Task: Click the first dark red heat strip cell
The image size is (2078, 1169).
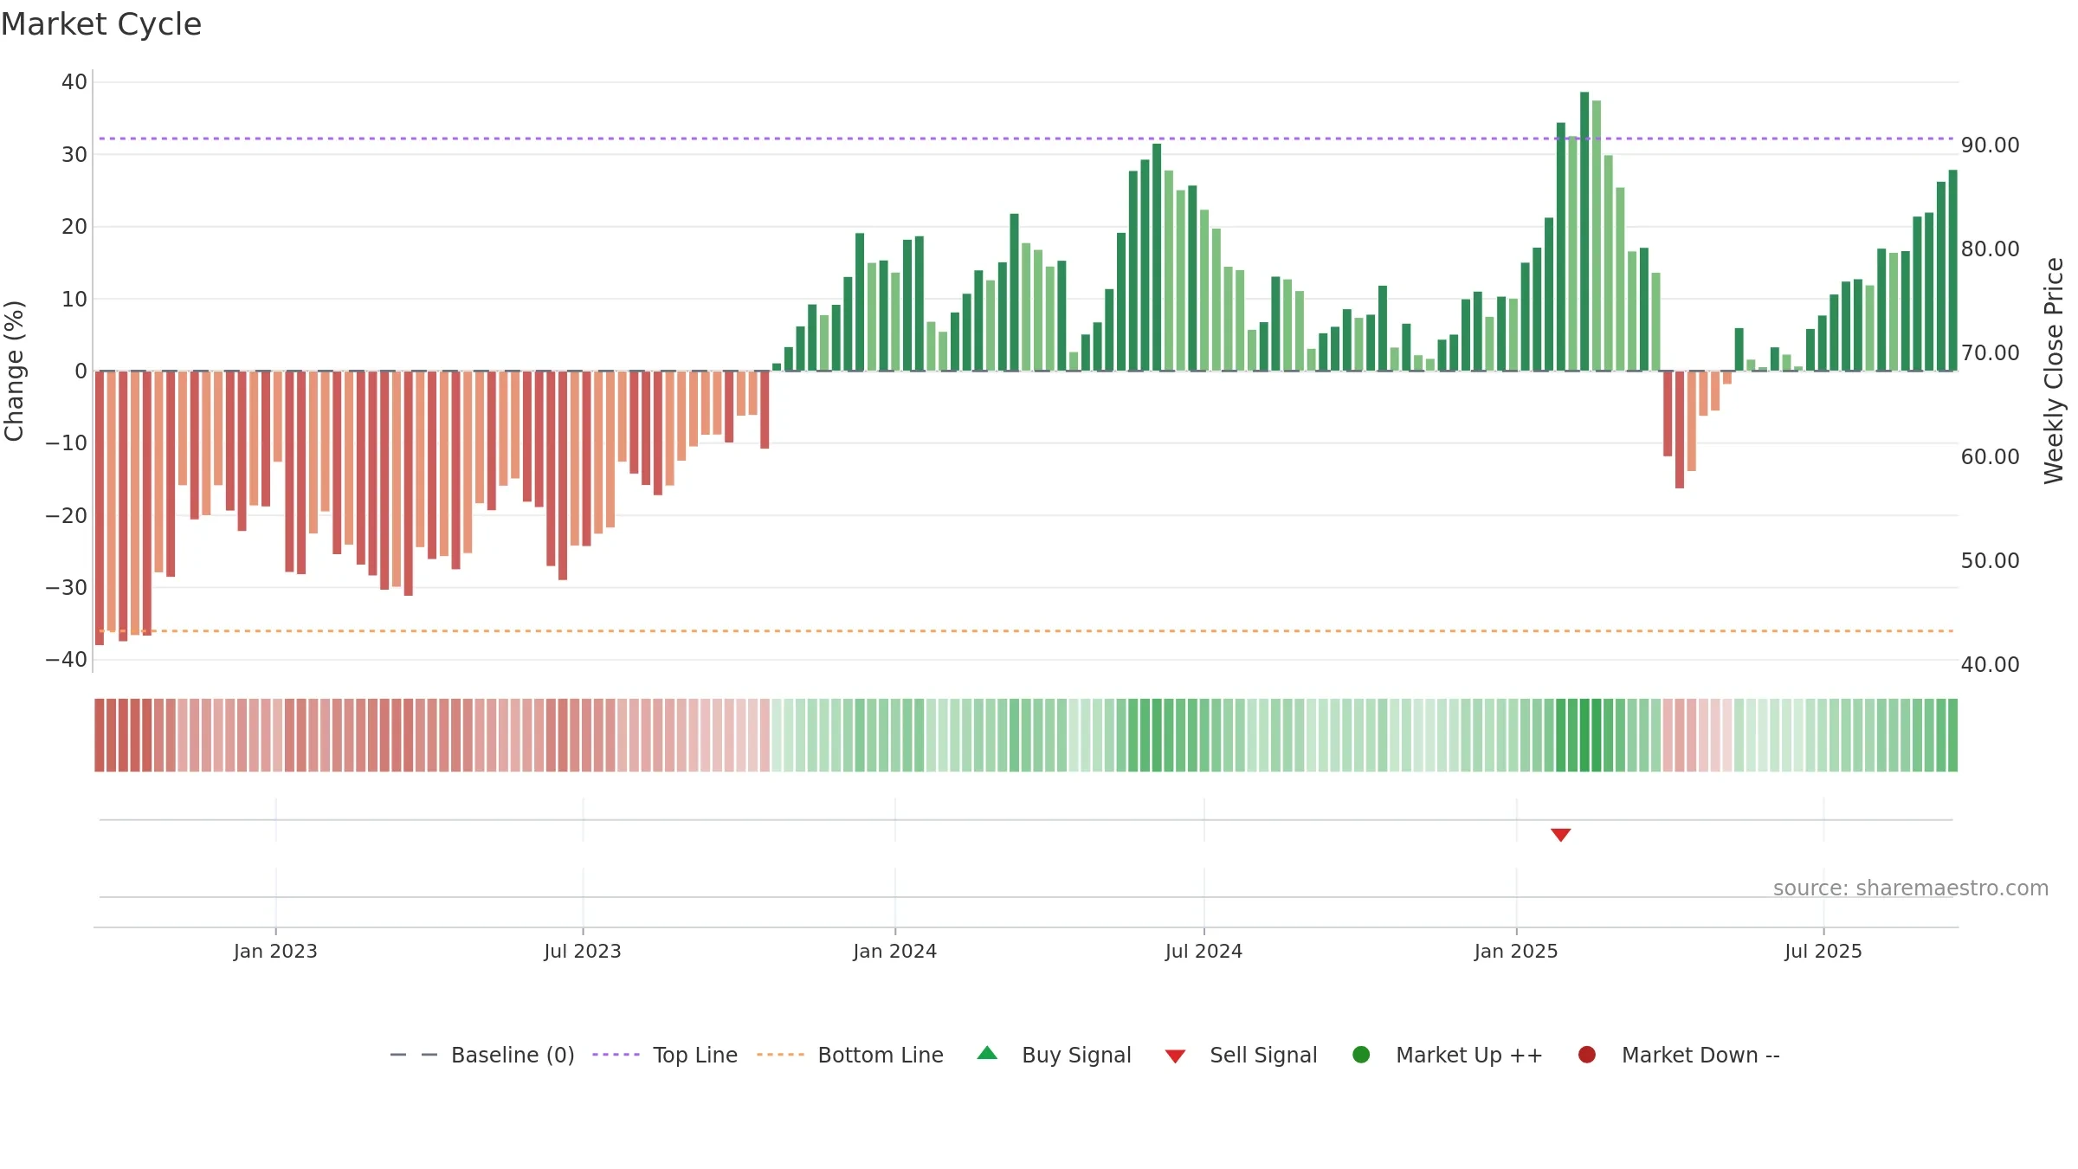Action: coord(100,735)
